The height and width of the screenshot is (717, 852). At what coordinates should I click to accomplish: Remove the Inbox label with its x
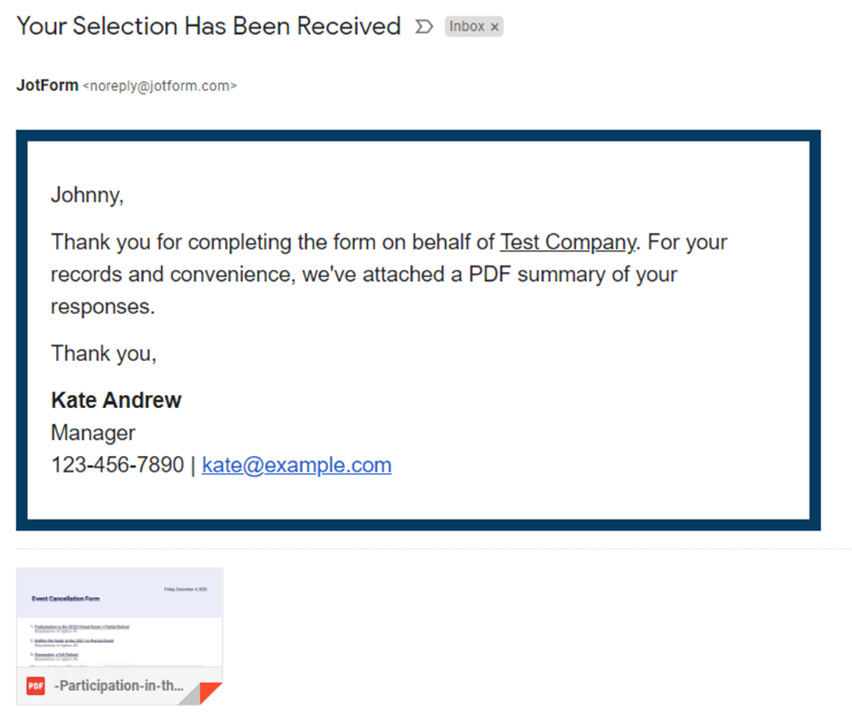pos(494,27)
